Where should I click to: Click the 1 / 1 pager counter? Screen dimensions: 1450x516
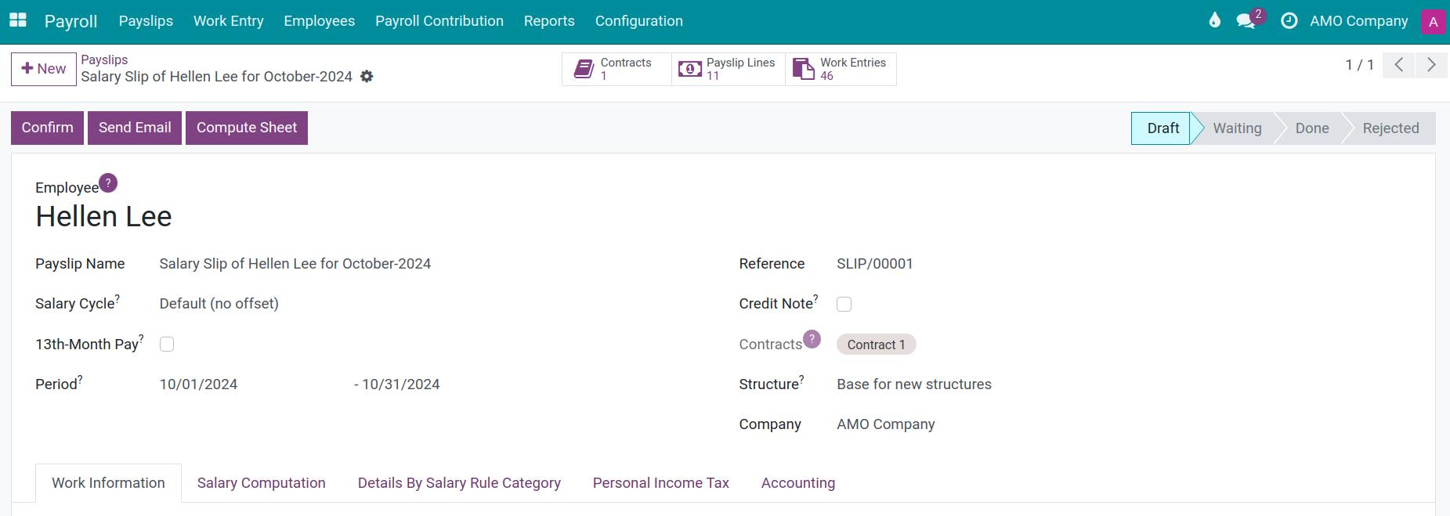click(x=1359, y=65)
